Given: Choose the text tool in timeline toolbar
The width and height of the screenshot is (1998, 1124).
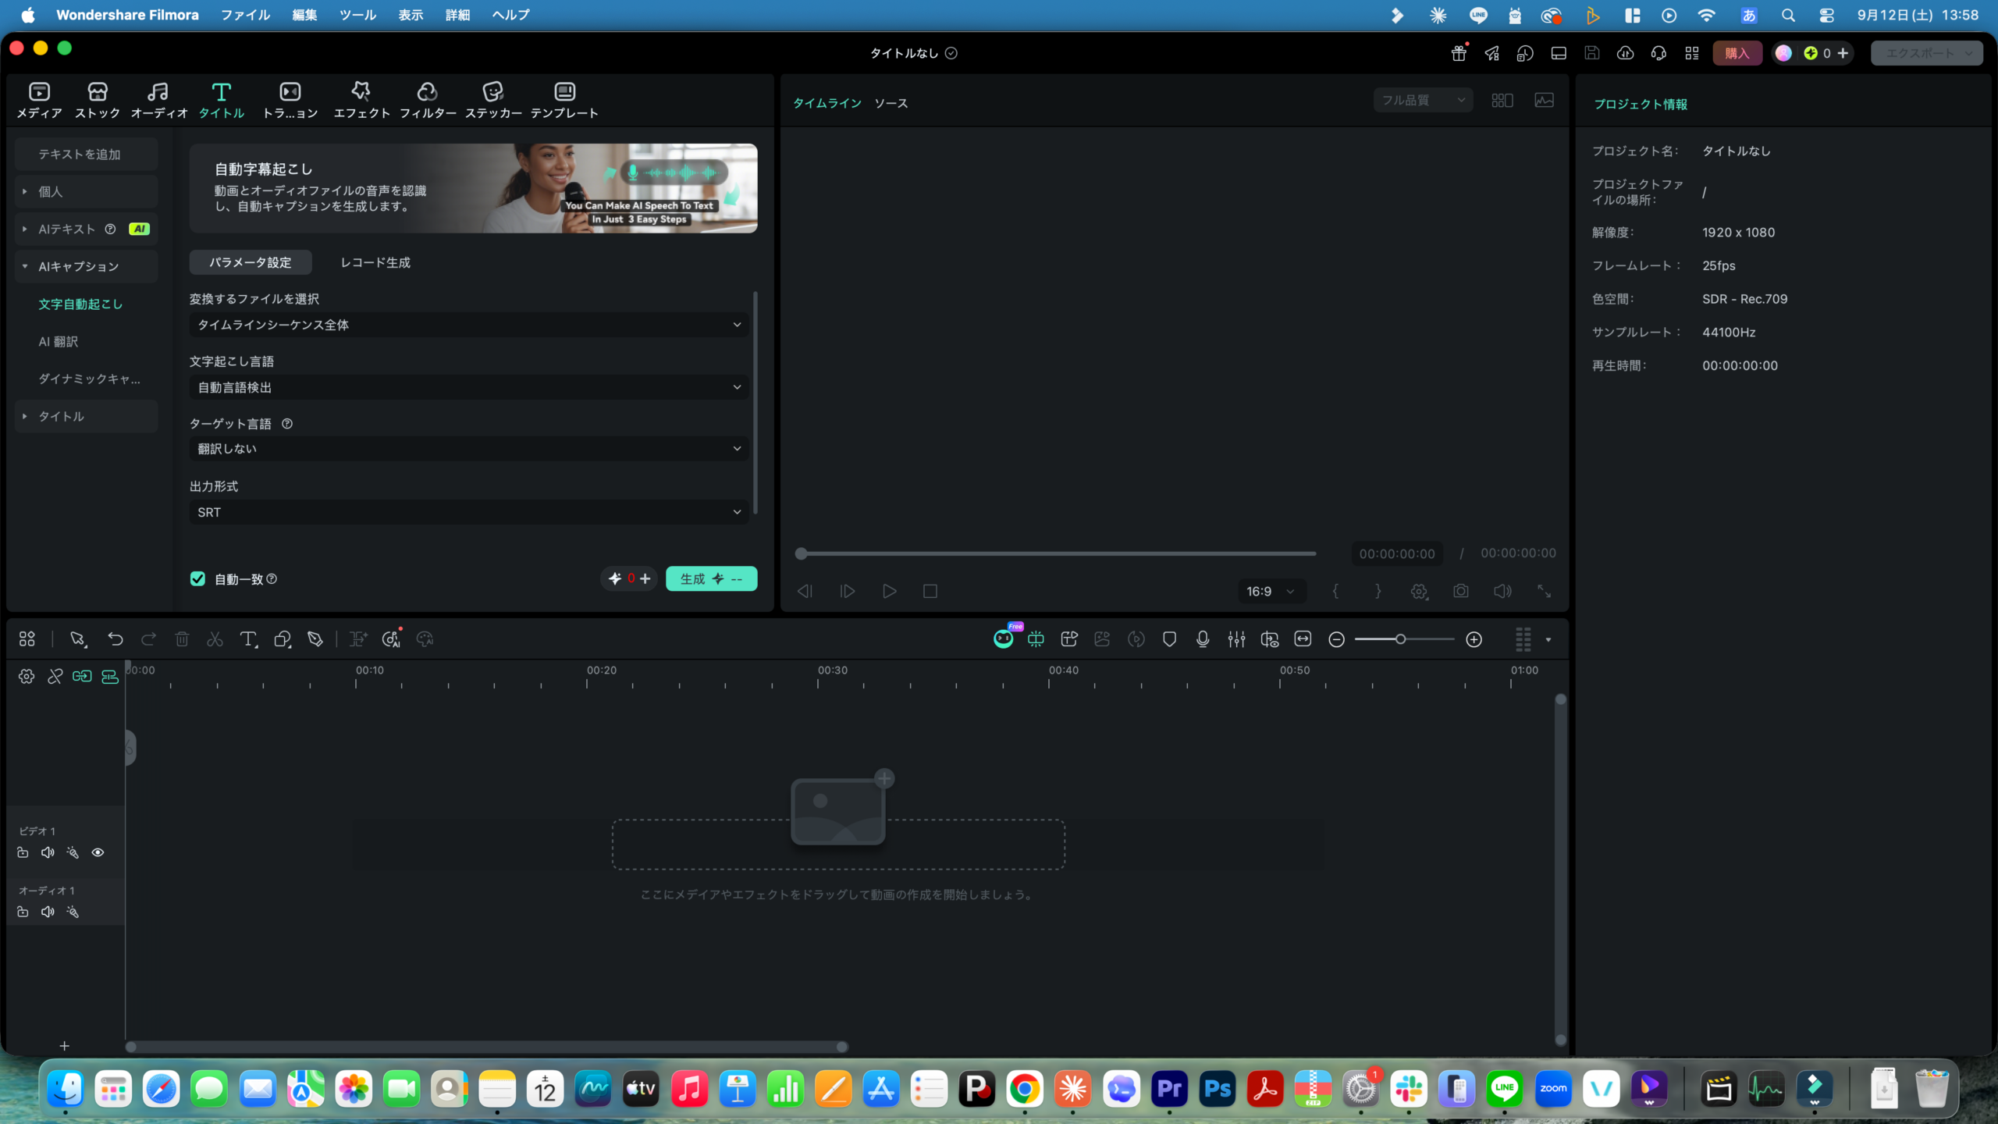Looking at the screenshot, I should click(x=248, y=639).
